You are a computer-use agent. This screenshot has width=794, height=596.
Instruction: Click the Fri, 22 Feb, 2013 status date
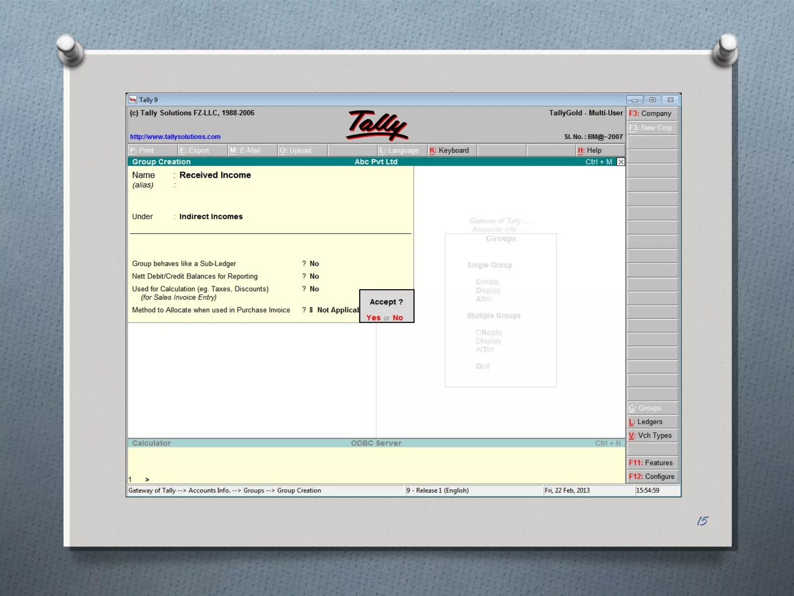(x=567, y=490)
